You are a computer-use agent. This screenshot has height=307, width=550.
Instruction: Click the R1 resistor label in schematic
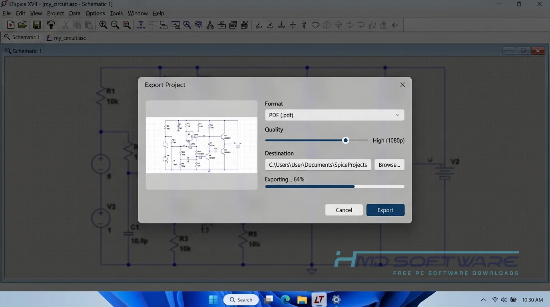click(x=110, y=91)
